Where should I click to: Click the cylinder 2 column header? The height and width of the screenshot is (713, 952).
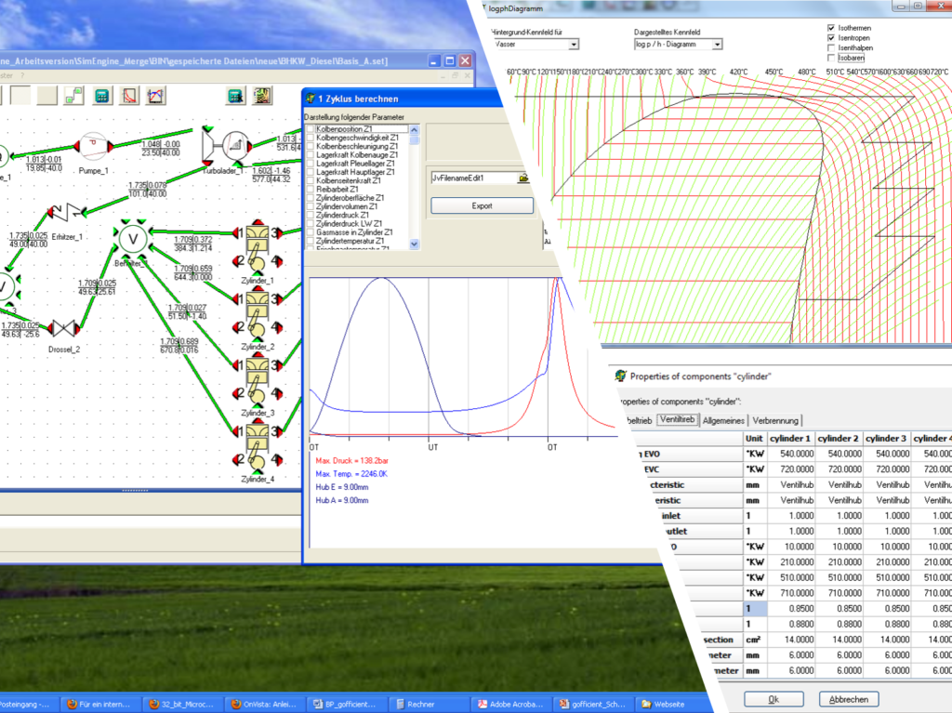coord(838,439)
